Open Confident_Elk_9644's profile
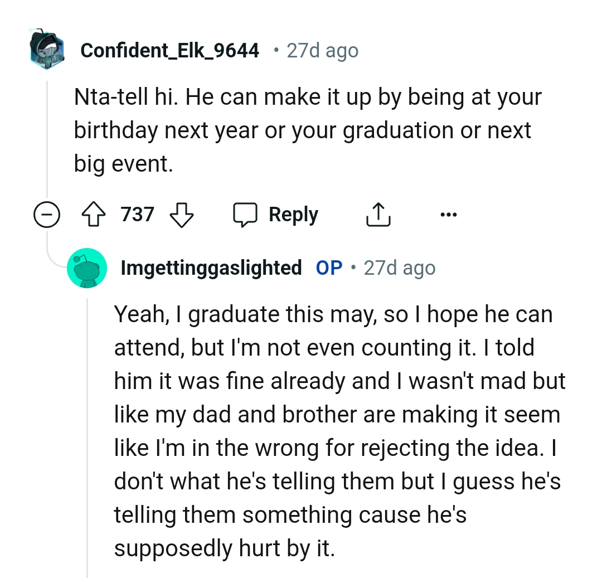This screenshot has height=578, width=602. (169, 50)
